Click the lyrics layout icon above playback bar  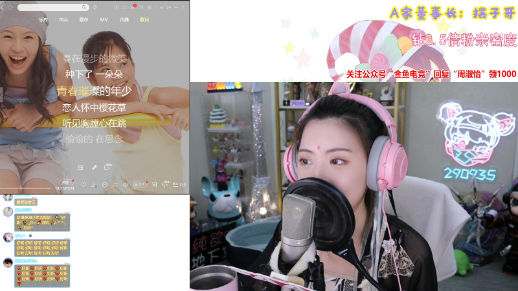80,167
